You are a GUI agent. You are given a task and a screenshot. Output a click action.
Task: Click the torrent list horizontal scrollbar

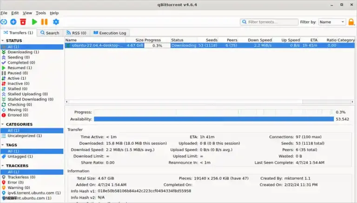(x=185, y=101)
